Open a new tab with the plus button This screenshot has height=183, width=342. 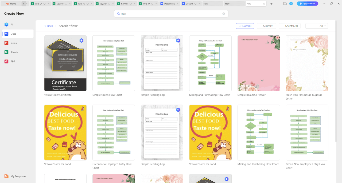(x=271, y=4)
